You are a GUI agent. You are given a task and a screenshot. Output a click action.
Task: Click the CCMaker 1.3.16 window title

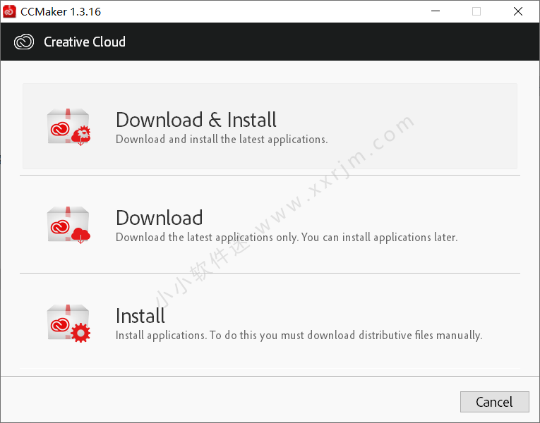coord(61,12)
